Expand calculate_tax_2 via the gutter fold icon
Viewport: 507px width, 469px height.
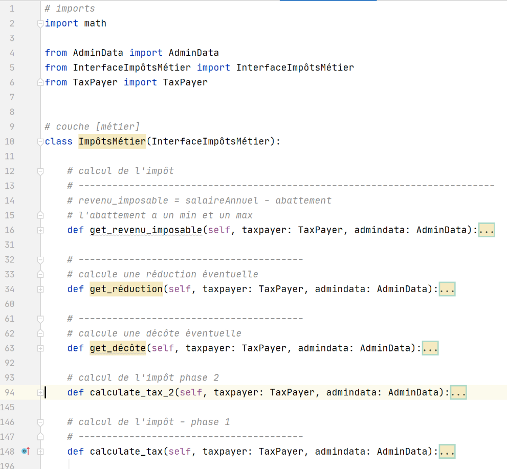40,393
